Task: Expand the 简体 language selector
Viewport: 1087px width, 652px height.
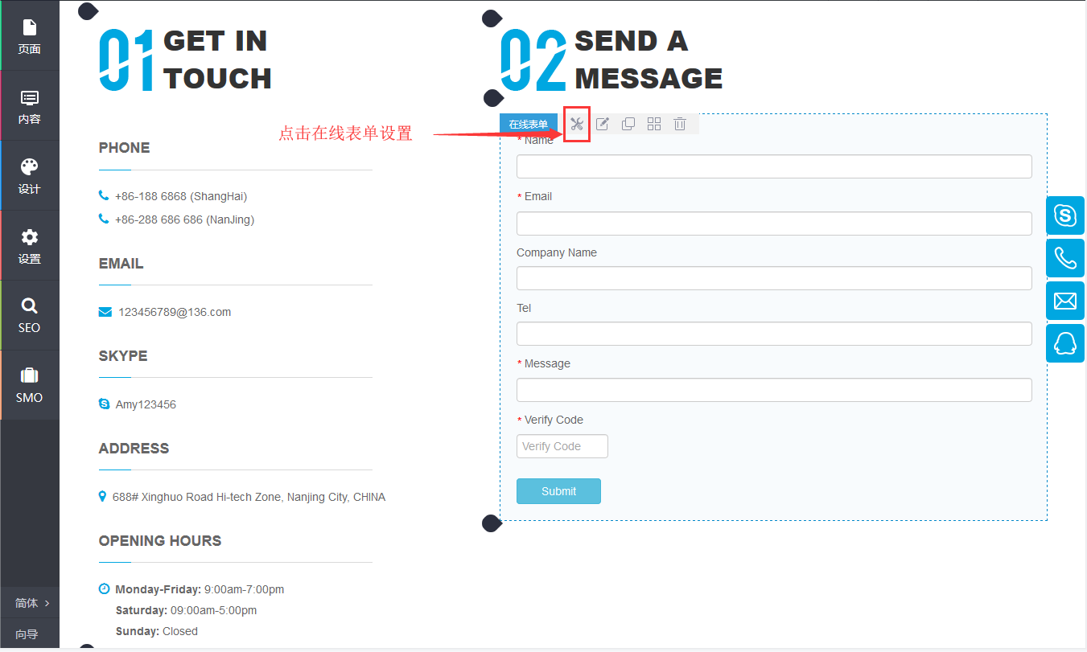Action: point(31,603)
